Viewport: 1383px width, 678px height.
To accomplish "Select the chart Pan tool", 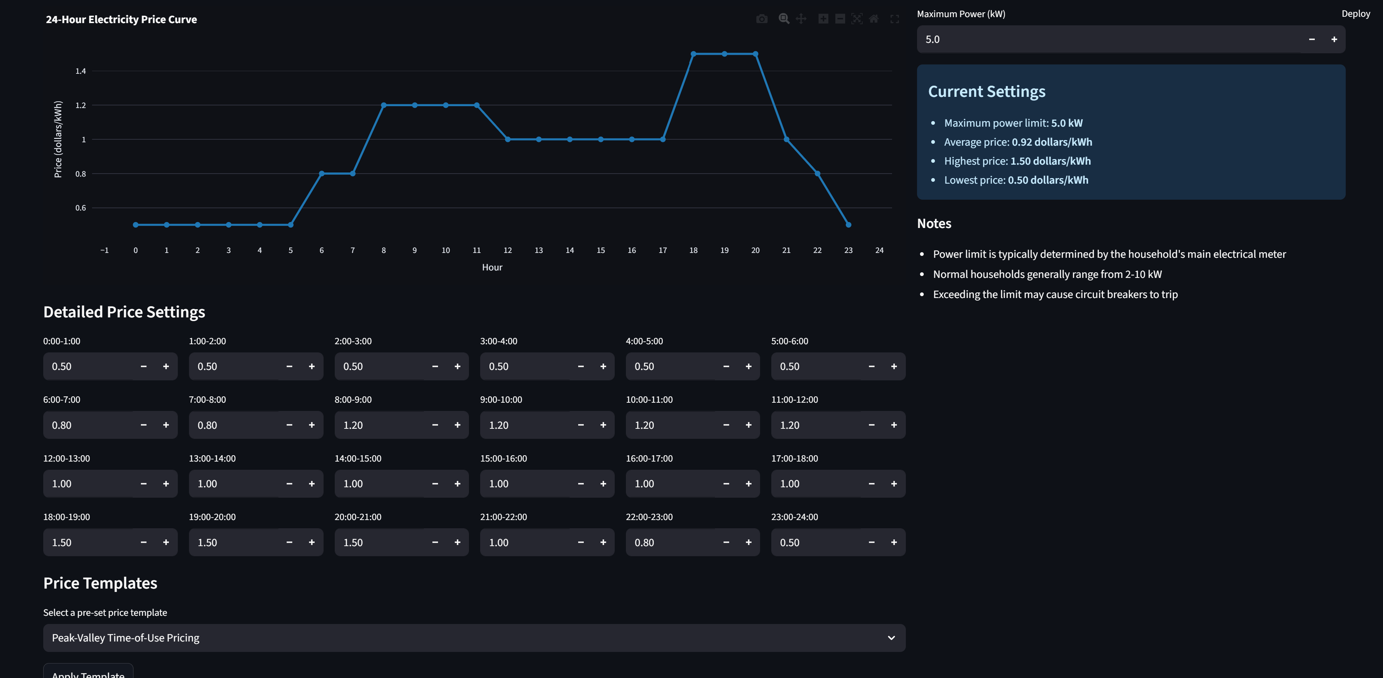I will [801, 19].
